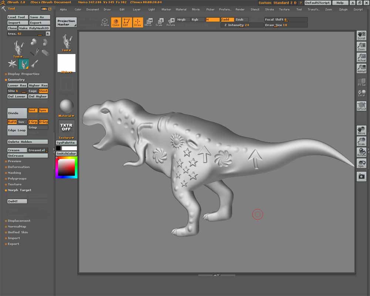
Task: Click the Pt Sel grid icon
Action: 361,82
